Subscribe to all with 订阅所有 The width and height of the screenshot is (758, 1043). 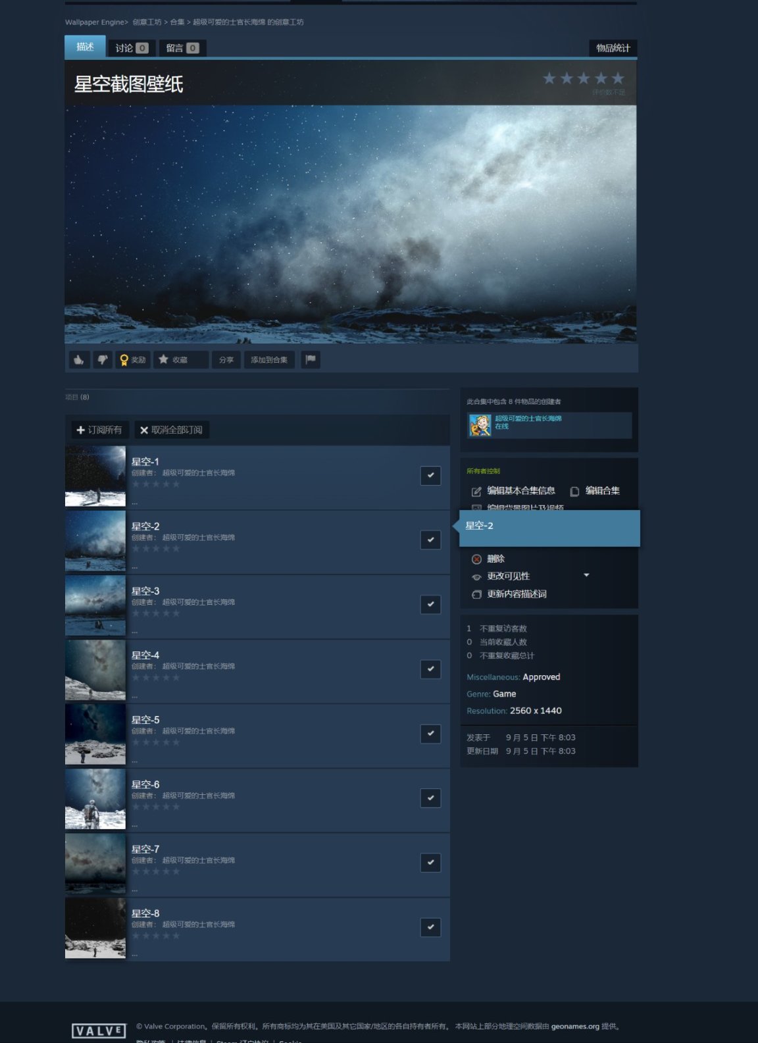coord(100,430)
